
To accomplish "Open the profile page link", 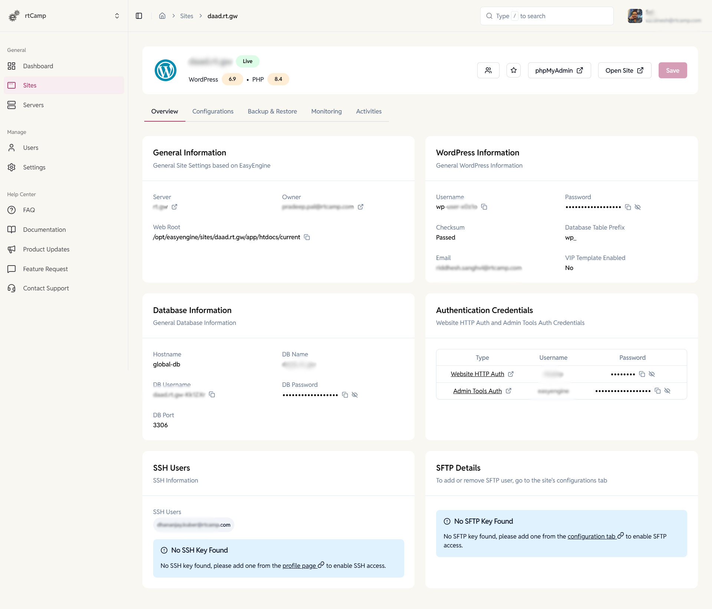I will (x=300, y=566).
